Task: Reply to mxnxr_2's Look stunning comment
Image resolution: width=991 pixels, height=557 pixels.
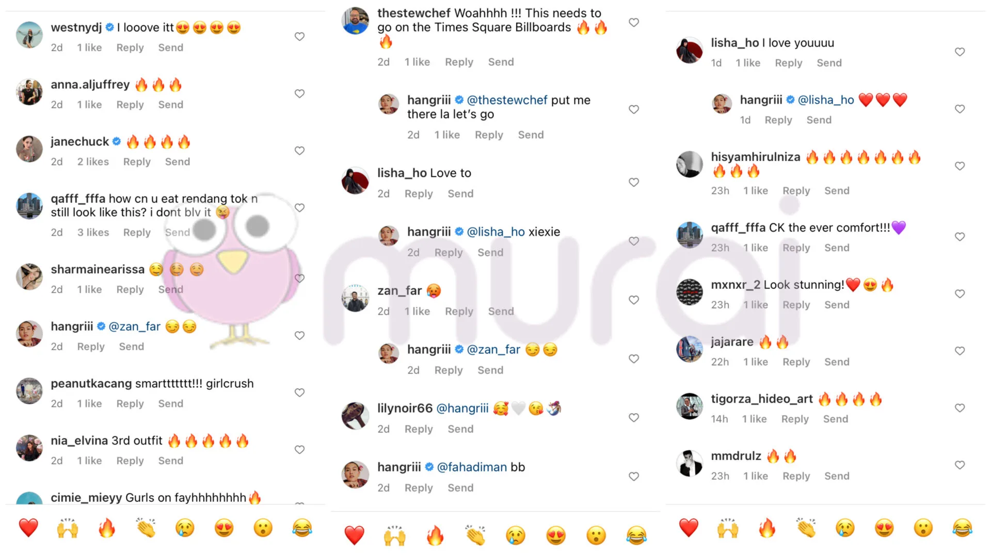Action: coord(796,305)
